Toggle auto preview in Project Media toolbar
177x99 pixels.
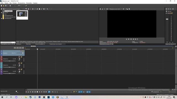[x=42, y=9]
